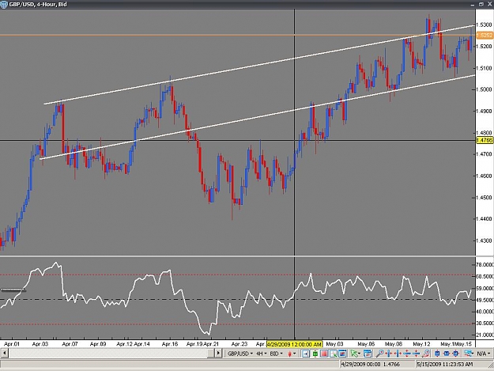Click the 1.5100 price axis label

[484, 68]
